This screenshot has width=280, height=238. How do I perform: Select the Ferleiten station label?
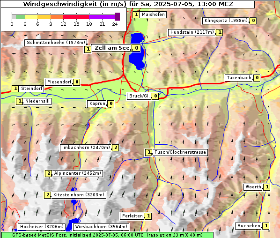pyautogui.click(x=133, y=216)
